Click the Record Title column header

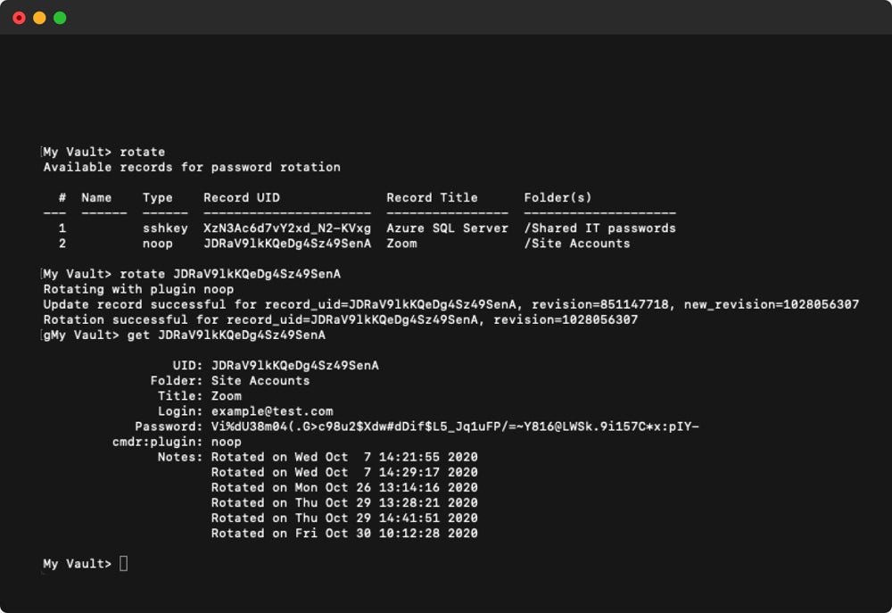(432, 198)
